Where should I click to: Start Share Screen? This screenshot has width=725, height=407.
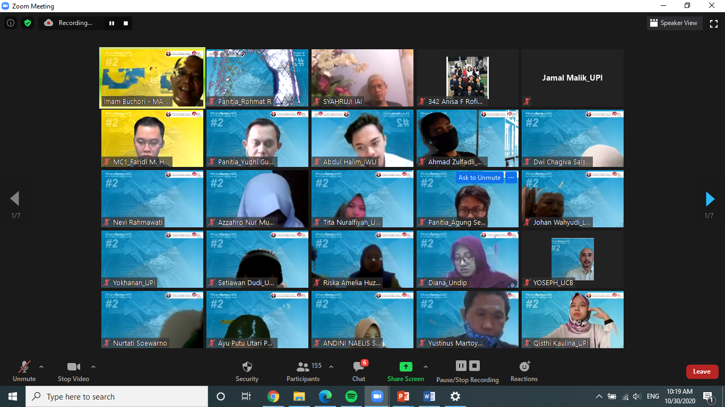[405, 371]
